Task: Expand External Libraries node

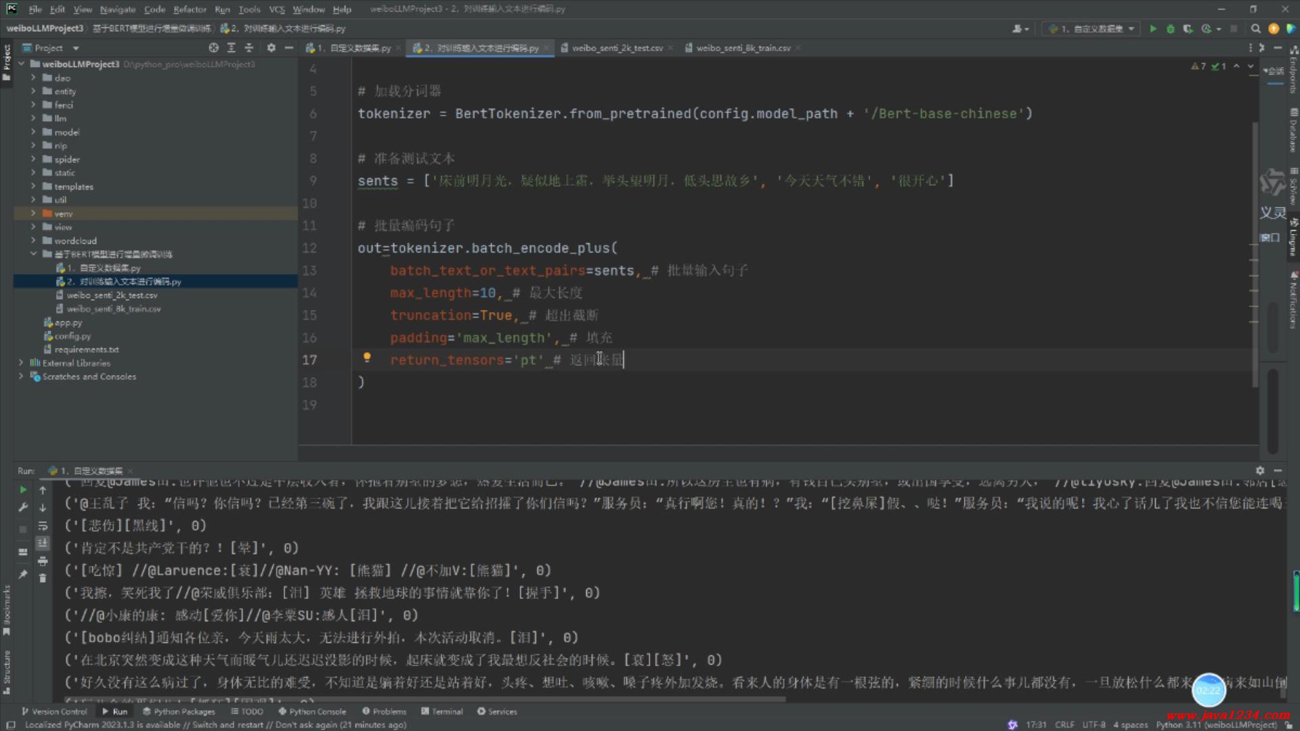Action: (21, 363)
